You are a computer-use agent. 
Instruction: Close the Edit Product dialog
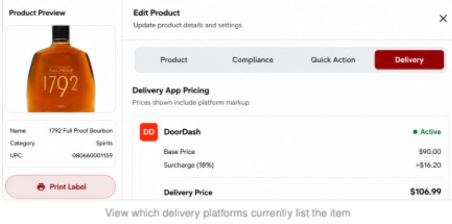point(443,19)
